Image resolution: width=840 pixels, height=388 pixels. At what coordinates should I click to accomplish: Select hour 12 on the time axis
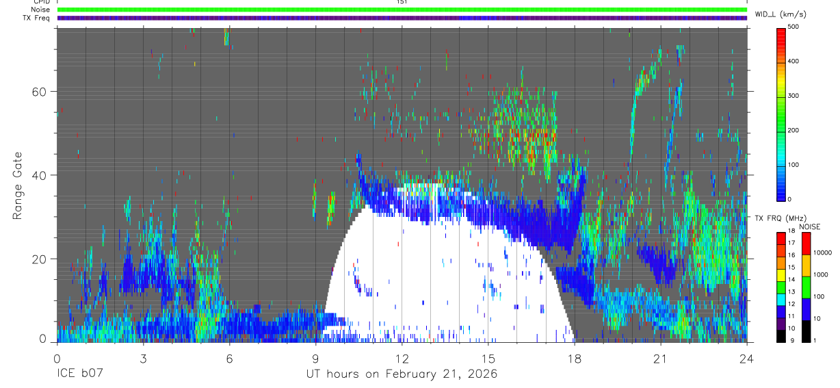(402, 359)
